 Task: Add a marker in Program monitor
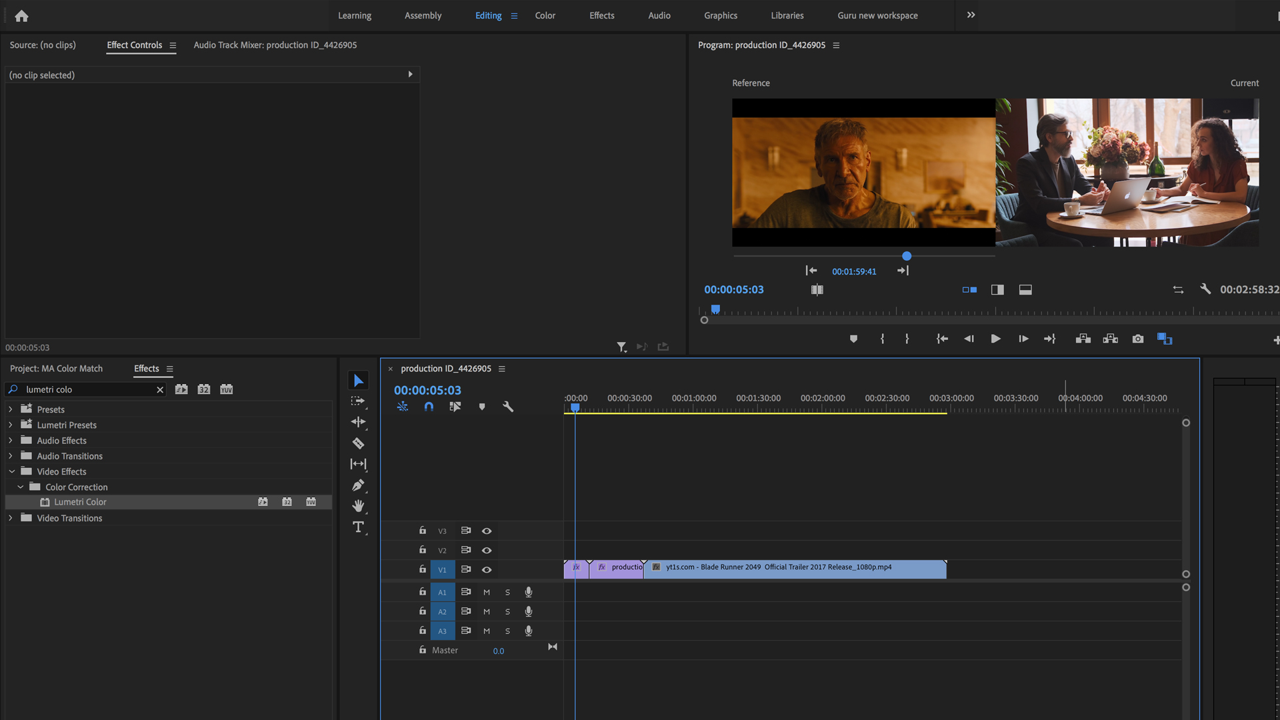(x=853, y=339)
